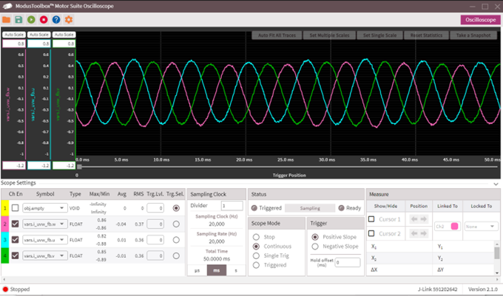Open help with blue question icon

tap(56, 19)
